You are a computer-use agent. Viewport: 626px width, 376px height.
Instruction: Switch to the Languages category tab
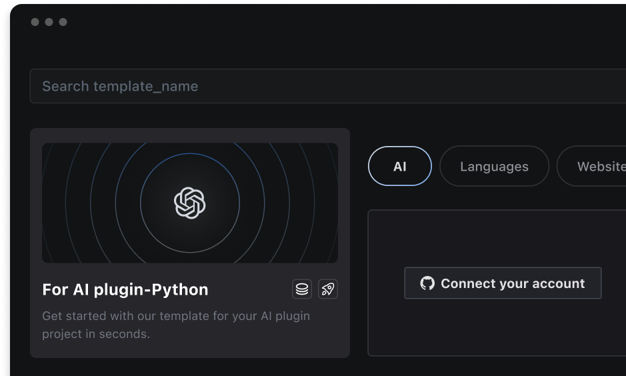[x=494, y=166]
